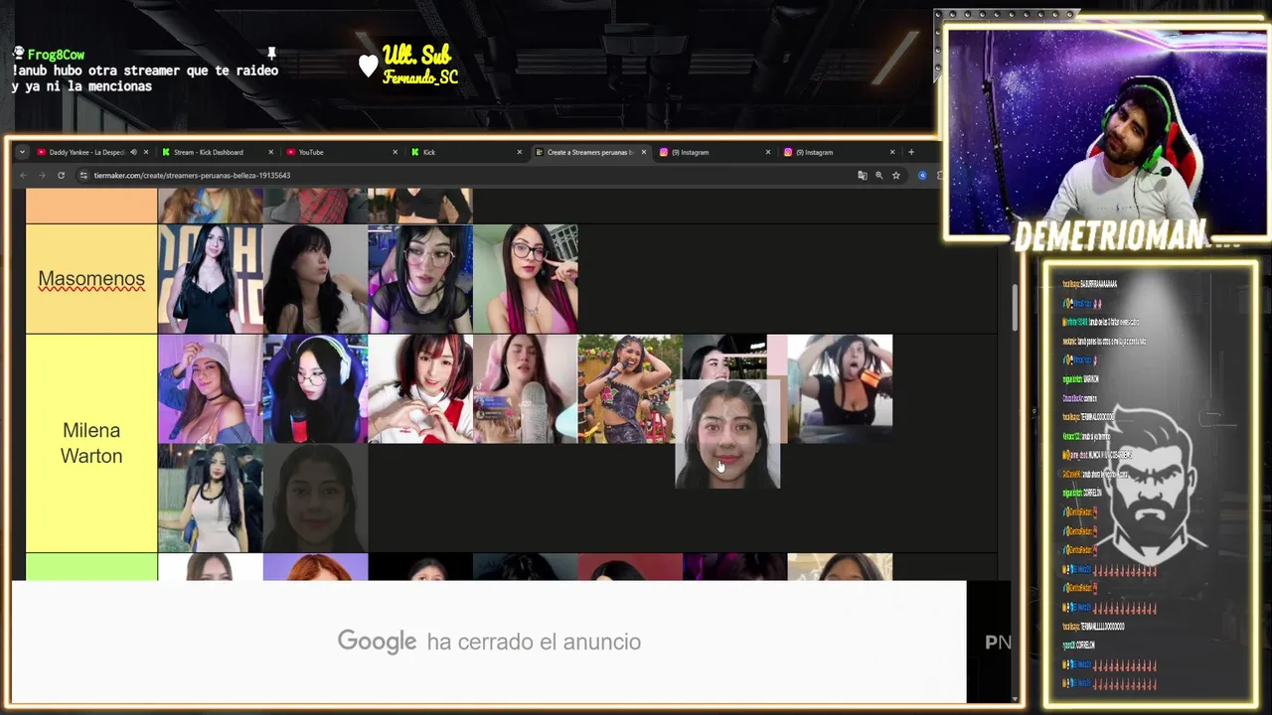Open a new browser tab
Image resolution: width=1272 pixels, height=715 pixels.
(910, 152)
